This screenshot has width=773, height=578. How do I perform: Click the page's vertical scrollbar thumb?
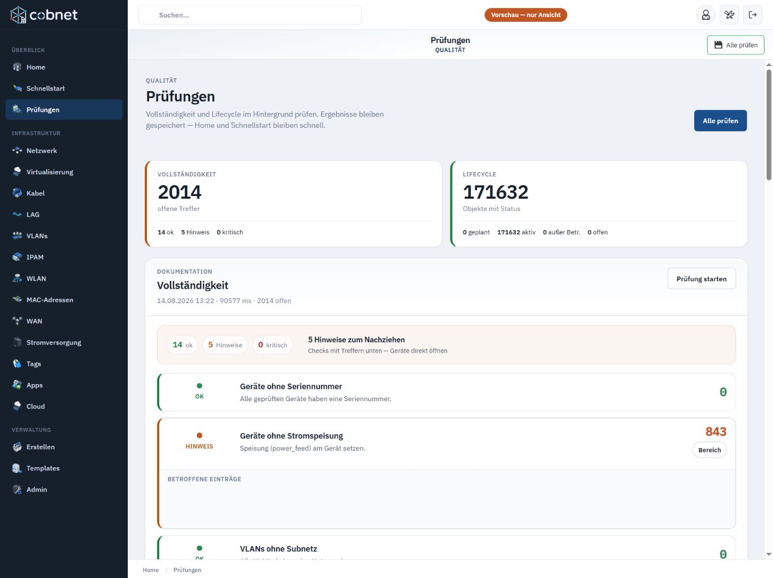coord(769,125)
